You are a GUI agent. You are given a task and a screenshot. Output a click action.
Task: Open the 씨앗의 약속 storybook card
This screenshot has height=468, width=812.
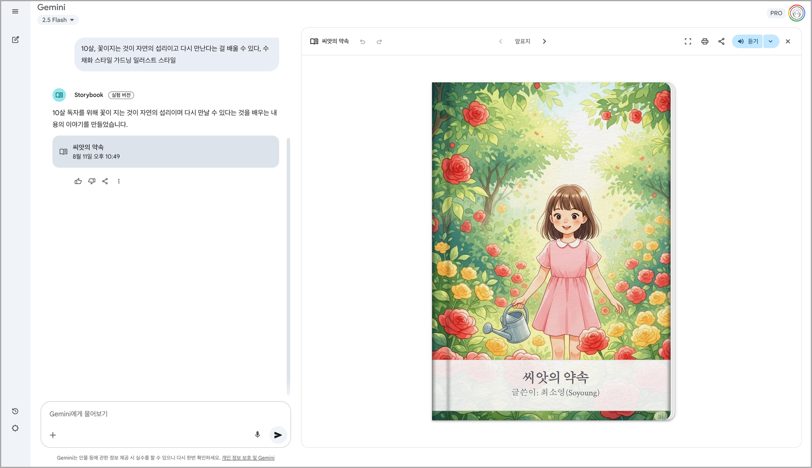(x=166, y=152)
